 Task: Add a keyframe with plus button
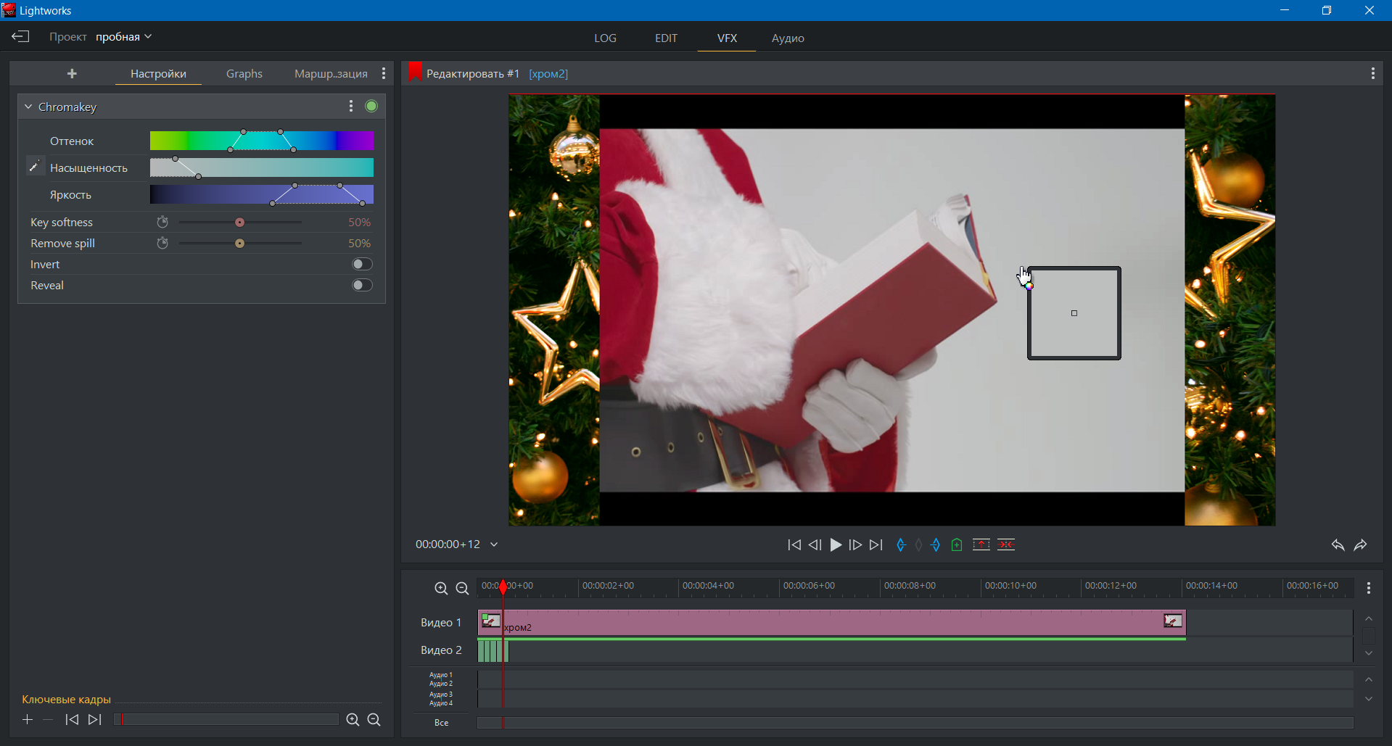(28, 719)
